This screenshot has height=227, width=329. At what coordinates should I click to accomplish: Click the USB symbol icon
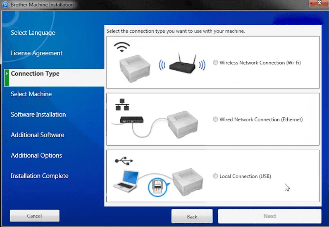[x=124, y=161]
